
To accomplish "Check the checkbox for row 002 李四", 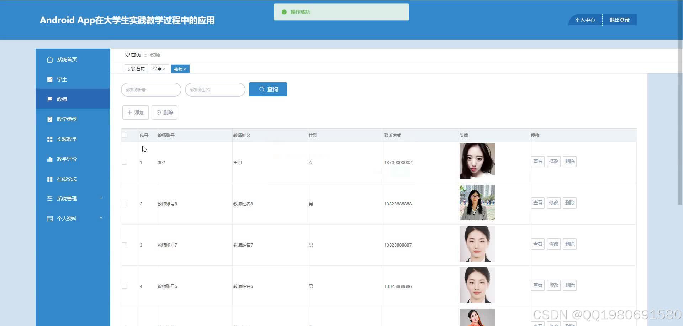I will (x=125, y=162).
